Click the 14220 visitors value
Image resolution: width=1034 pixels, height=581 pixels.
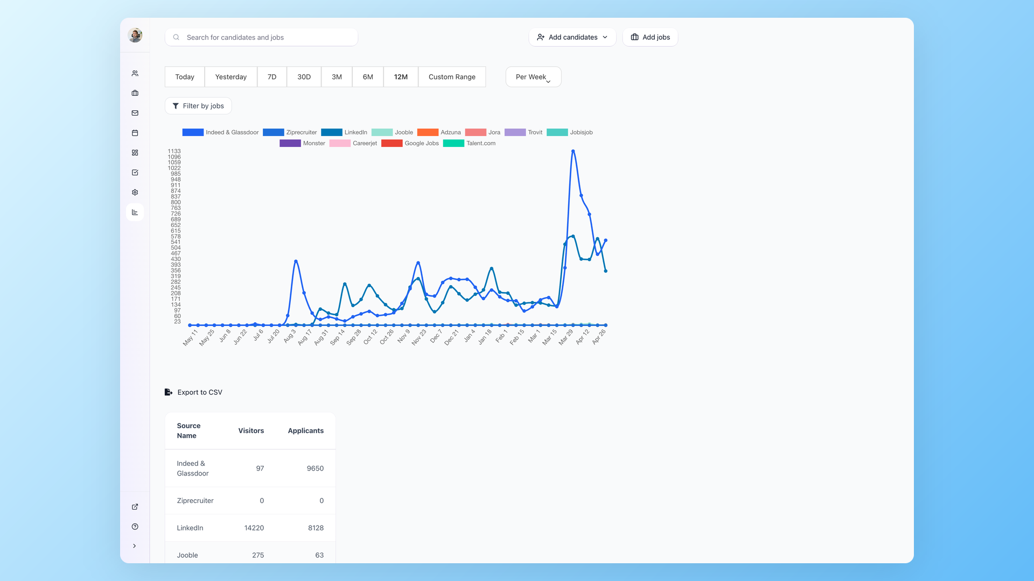[x=254, y=528]
